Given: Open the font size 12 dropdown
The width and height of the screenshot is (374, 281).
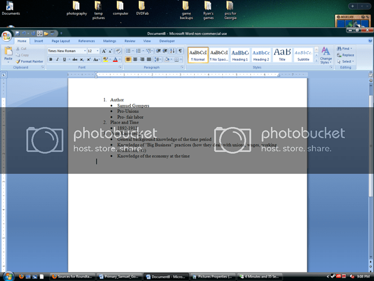Looking at the screenshot, I should pos(97,51).
